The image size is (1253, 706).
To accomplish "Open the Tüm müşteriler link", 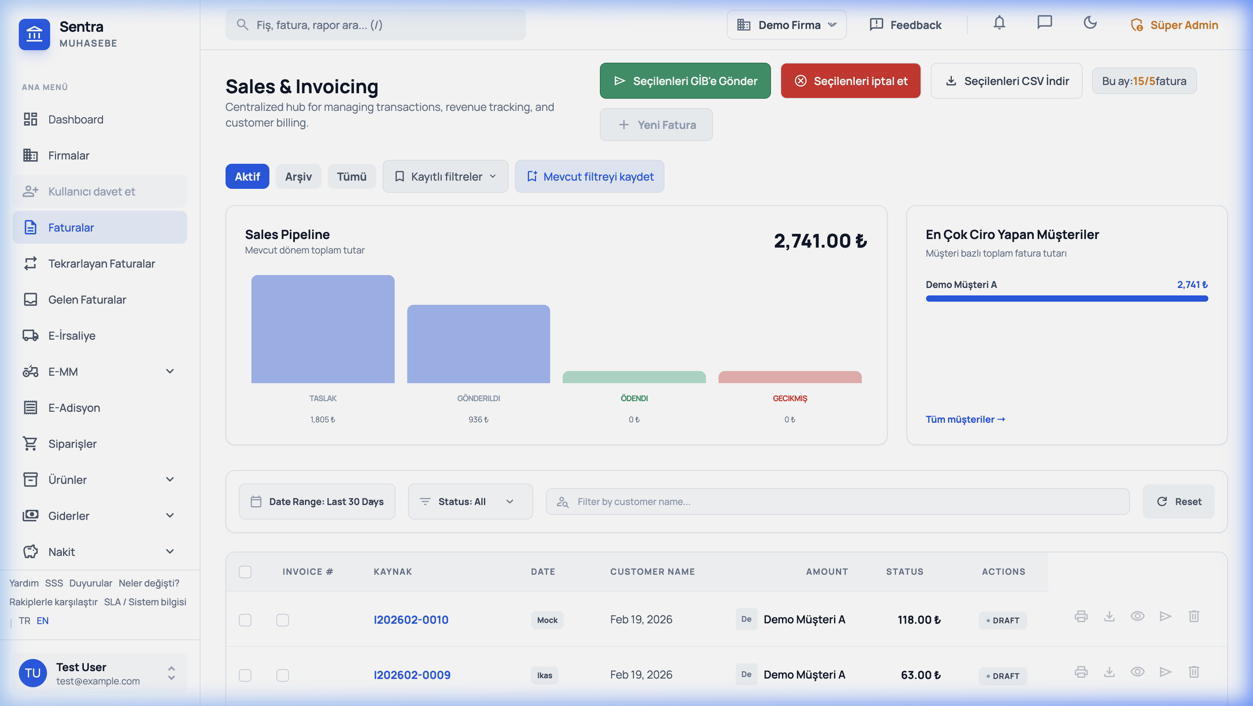I will [x=965, y=420].
